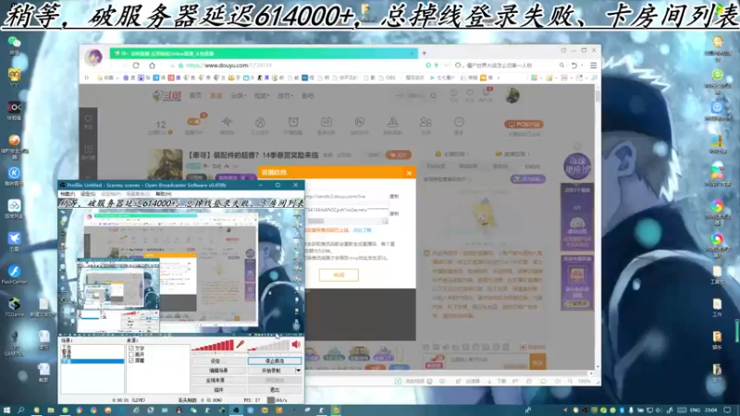This screenshot has height=416, width=740.
Task: Expand 开始录制 dropdown arrow in OBS
Action: [x=298, y=371]
